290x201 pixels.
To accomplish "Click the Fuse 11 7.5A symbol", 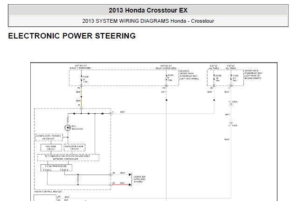I will [x=82, y=79].
